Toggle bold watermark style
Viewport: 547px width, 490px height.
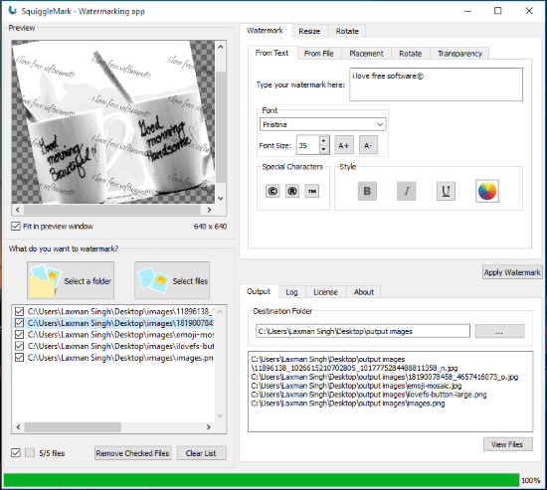367,191
